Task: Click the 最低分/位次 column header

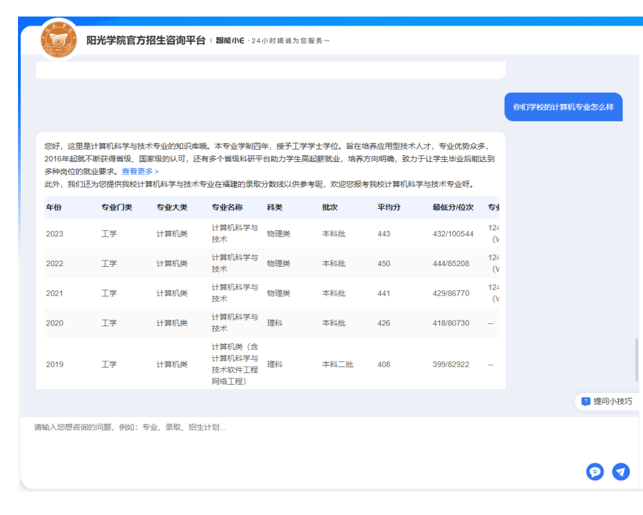Action: [453, 208]
